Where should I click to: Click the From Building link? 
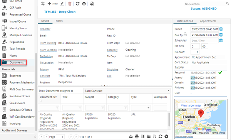pos(48,43)
